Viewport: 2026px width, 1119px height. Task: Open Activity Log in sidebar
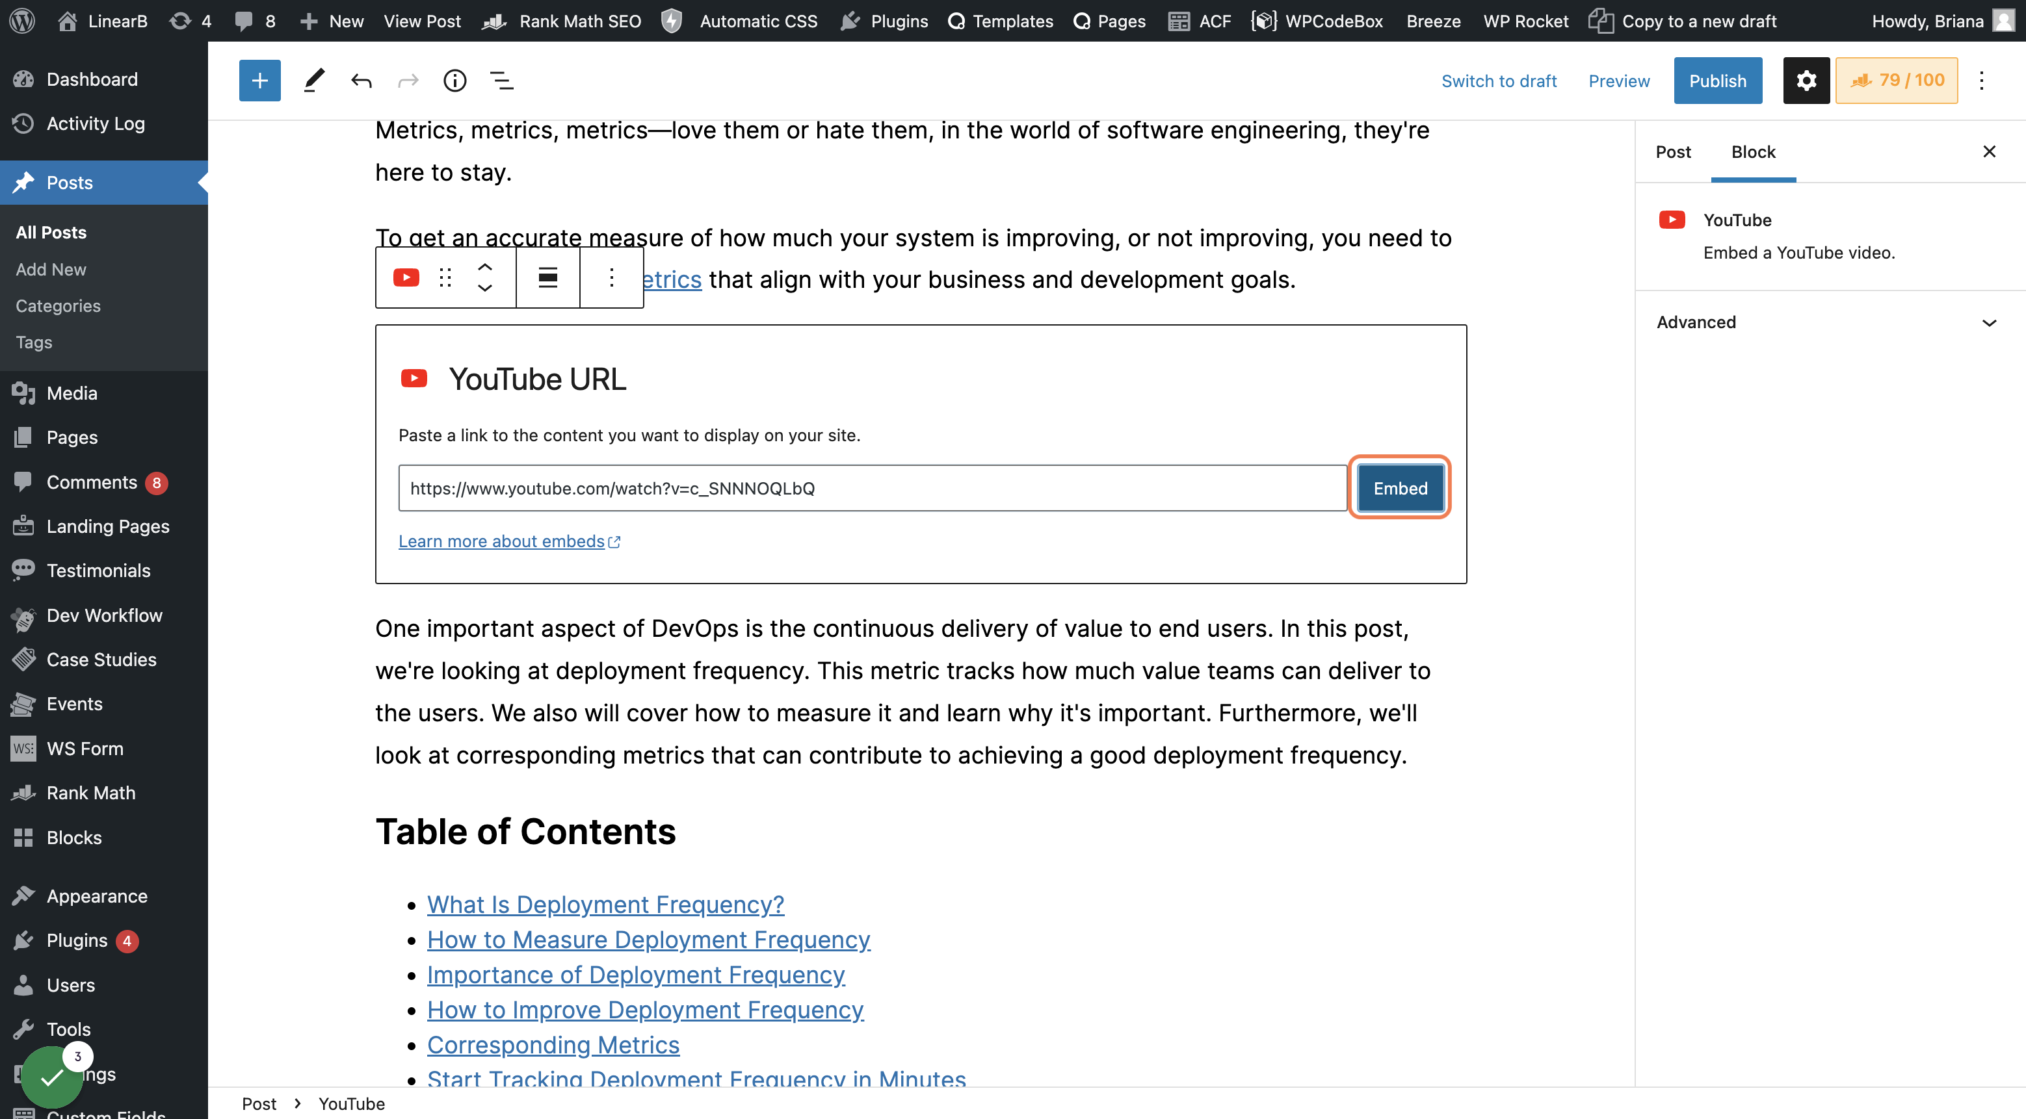pos(104,123)
